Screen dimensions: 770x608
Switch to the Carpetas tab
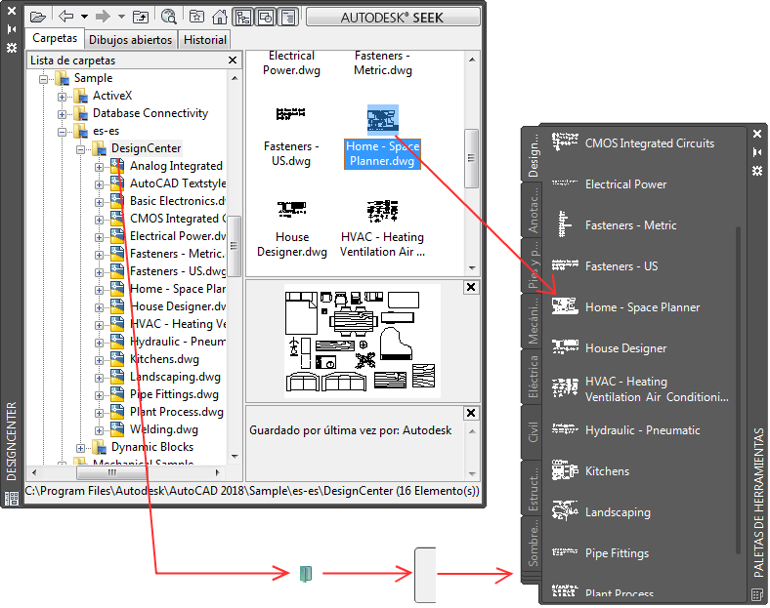coord(55,38)
